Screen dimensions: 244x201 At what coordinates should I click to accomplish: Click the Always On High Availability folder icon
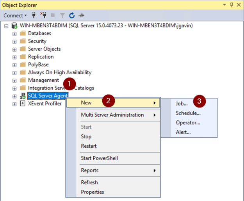(x=23, y=72)
